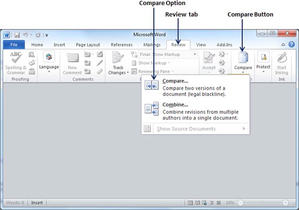Click the zoom slider track
Viewport: 299px width, 210px height.
263,203
